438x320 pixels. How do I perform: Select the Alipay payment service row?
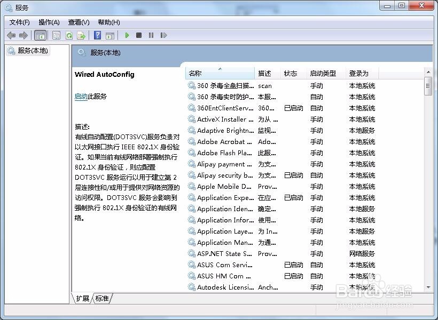281,164
